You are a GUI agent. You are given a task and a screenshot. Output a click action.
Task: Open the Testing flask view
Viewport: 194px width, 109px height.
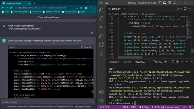coord(101,54)
